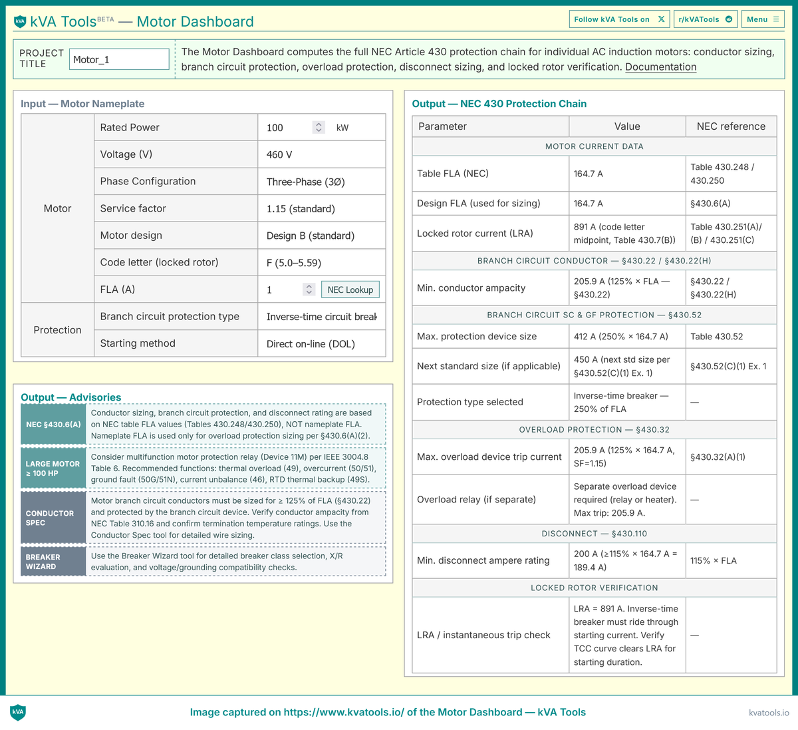
Task: Open the Documentation link
Action: pos(661,67)
